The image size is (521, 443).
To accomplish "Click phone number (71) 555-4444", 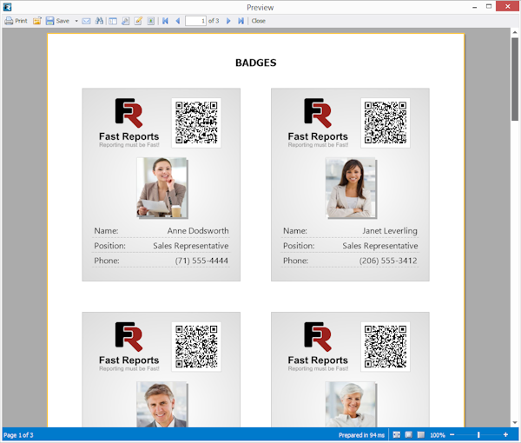I will point(201,261).
